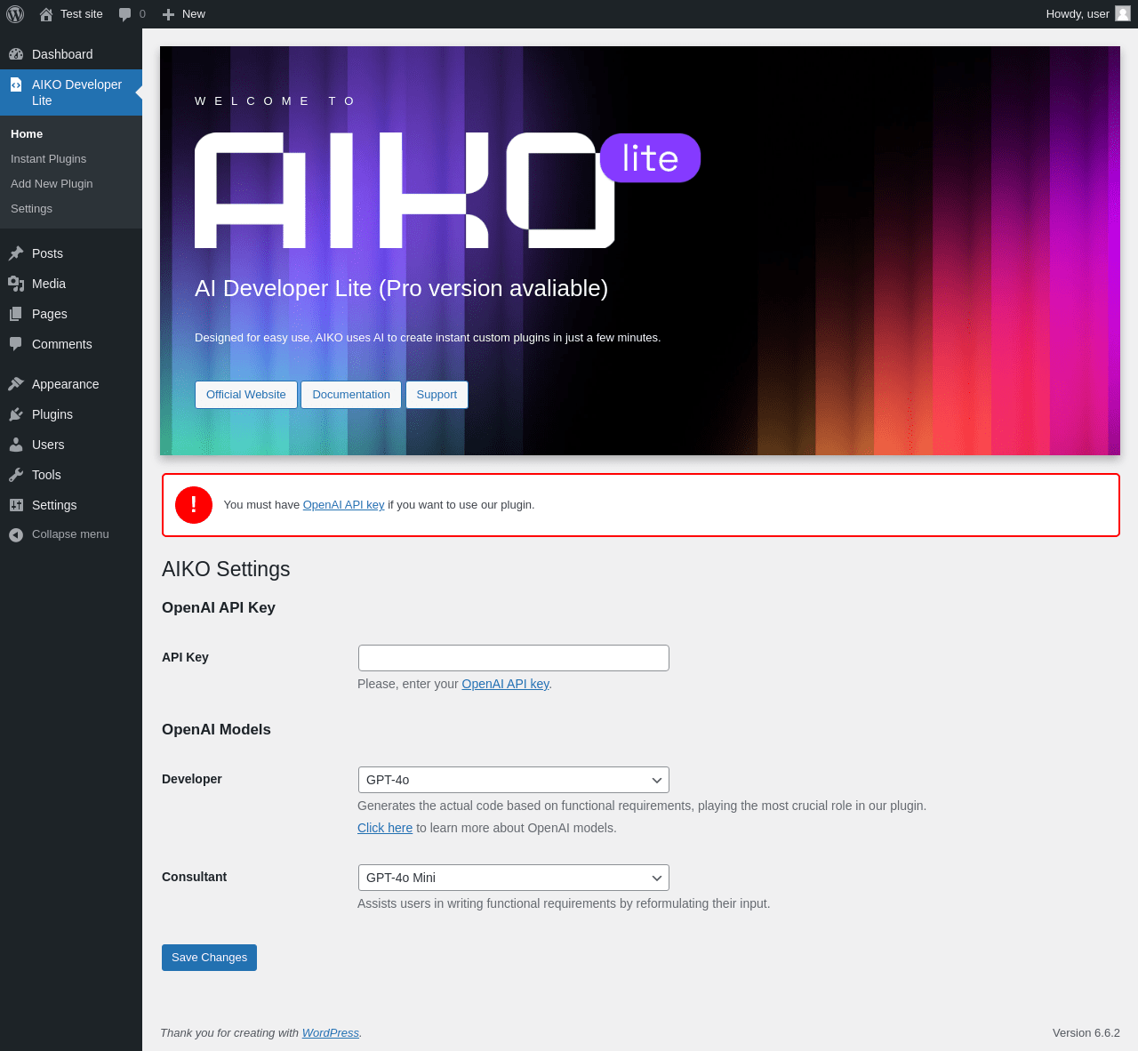Image resolution: width=1138 pixels, height=1051 pixels.
Task: Click Howdy, user account menu
Action: coord(1088,14)
